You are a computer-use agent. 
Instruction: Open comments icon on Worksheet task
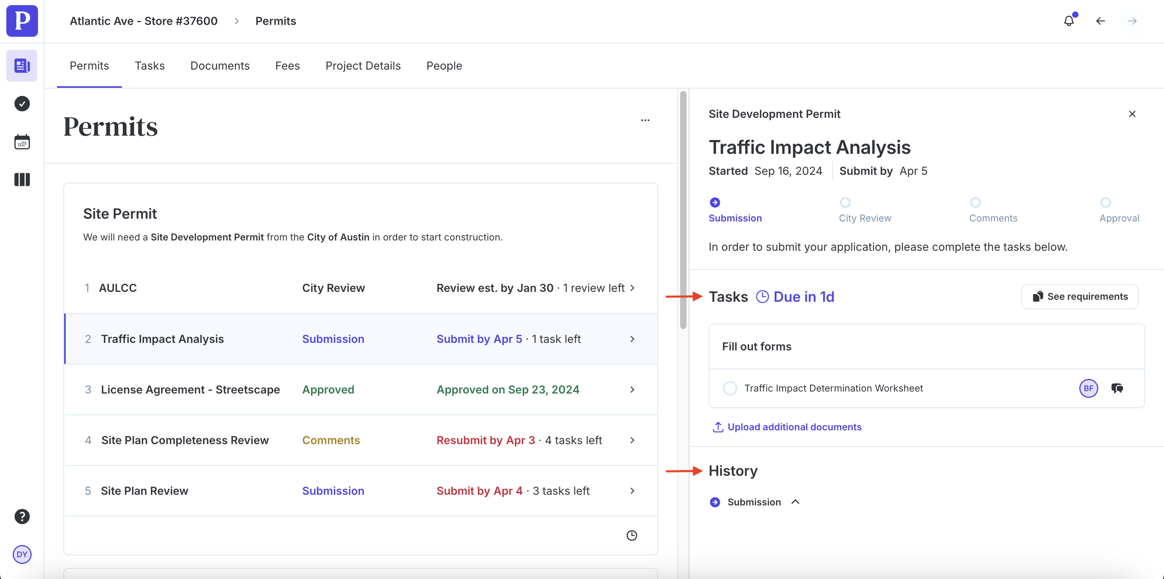tap(1117, 388)
